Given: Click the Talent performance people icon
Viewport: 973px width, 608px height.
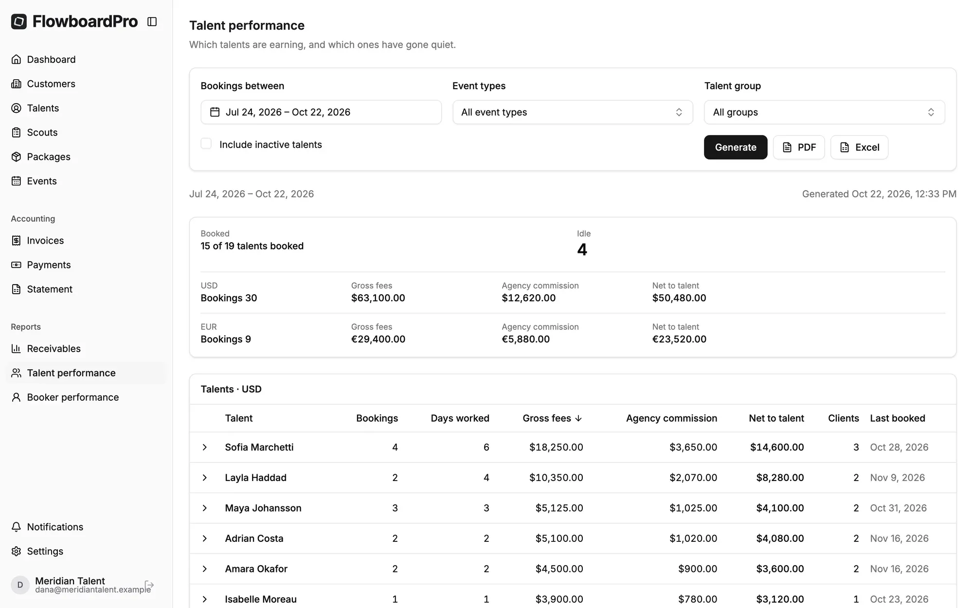Looking at the screenshot, I should [17, 373].
